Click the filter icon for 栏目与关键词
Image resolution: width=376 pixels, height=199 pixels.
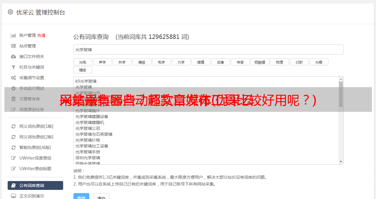point(14,67)
